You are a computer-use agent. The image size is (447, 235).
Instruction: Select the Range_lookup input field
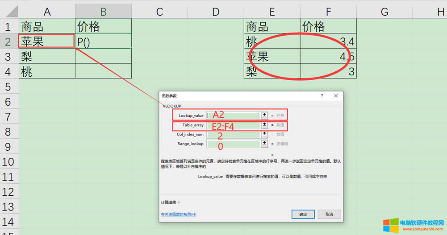(x=233, y=144)
